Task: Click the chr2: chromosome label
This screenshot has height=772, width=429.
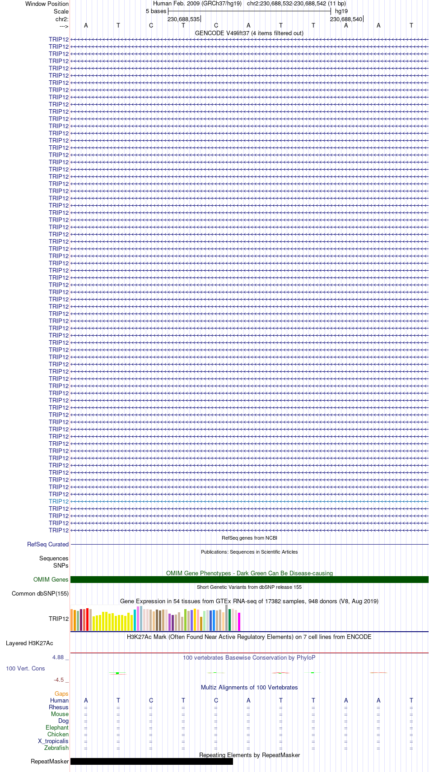Action: pyautogui.click(x=62, y=19)
